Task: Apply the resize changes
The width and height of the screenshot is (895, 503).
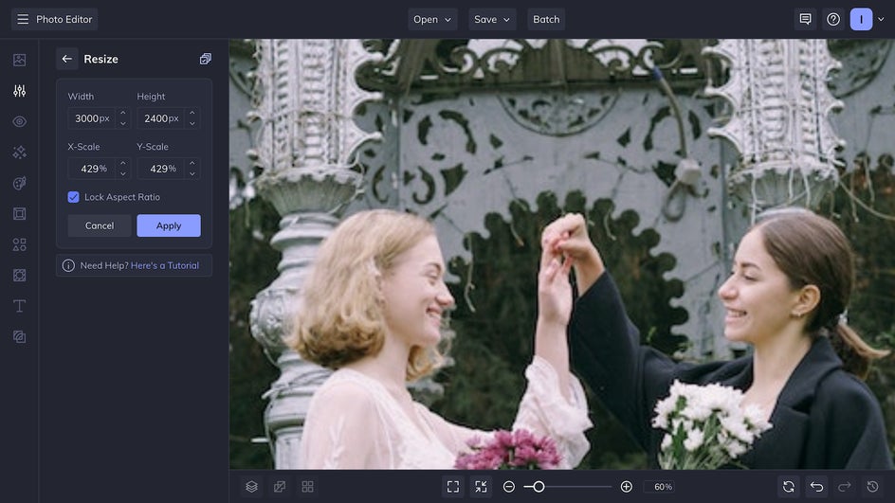Action: 169,225
